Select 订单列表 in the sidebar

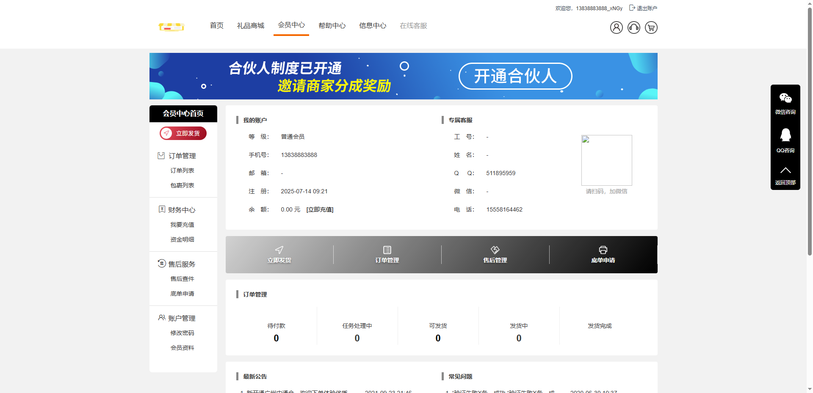click(182, 170)
